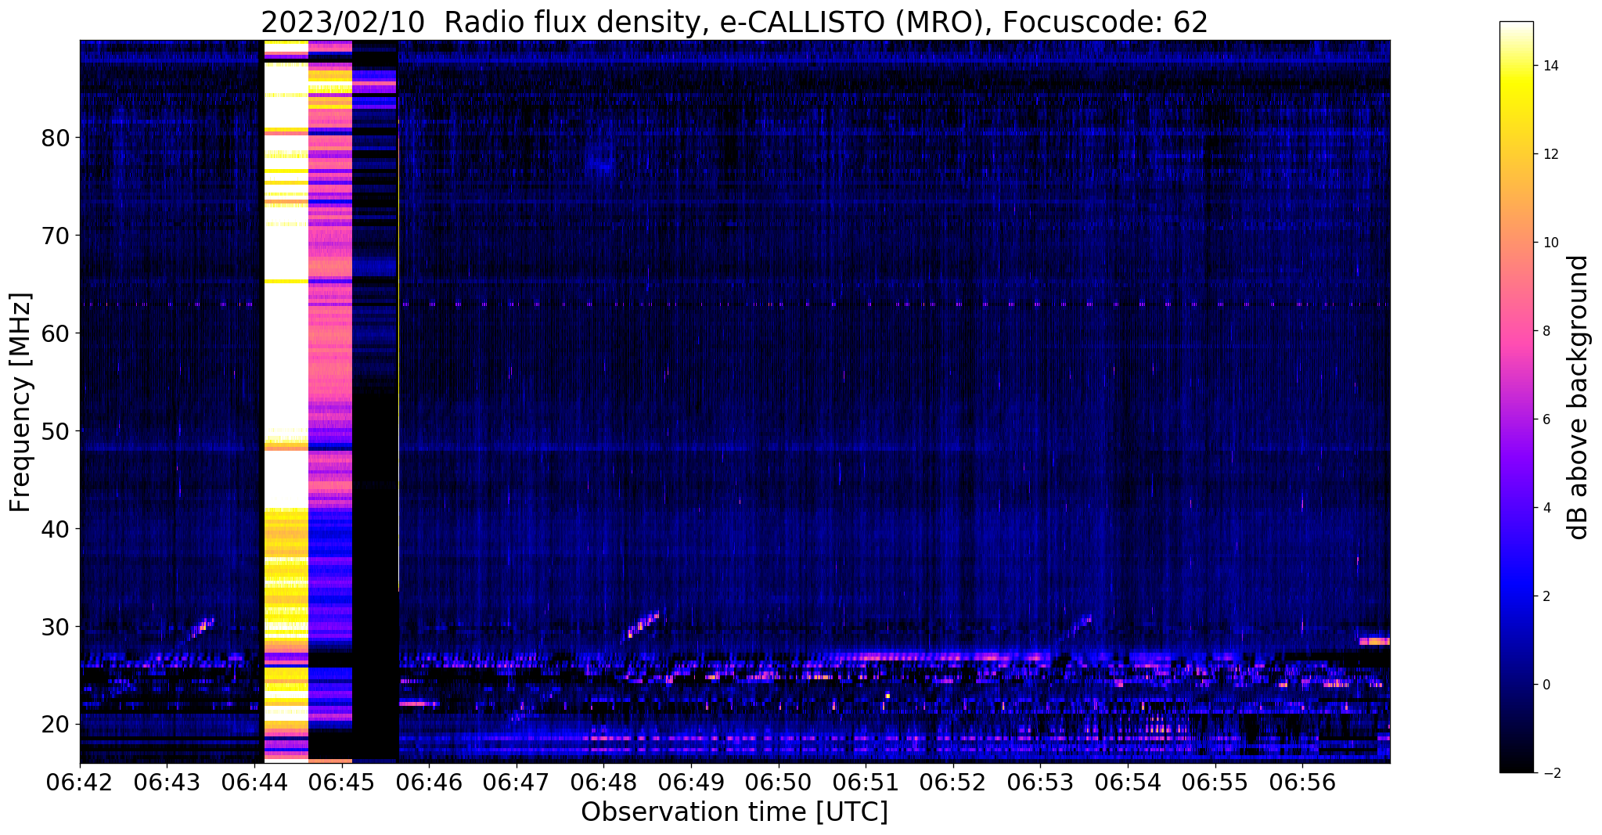Click the drifting burst near 30 MHz after 06:43

tap(202, 627)
